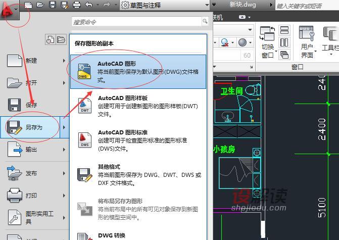
Task: Choose AutoCAD 图形 DWG save option
Action: click(x=138, y=72)
